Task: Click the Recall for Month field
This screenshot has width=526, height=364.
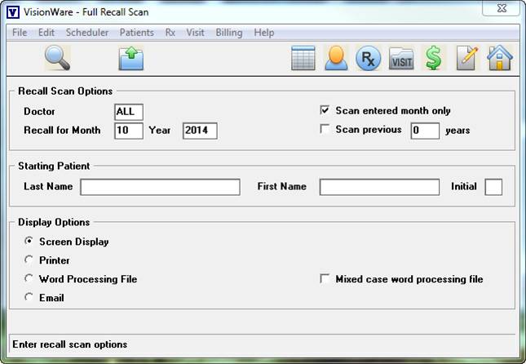Action: pos(129,131)
